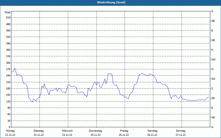Click the 360 y-axis value
221x138 pixels.
point(8,50)
